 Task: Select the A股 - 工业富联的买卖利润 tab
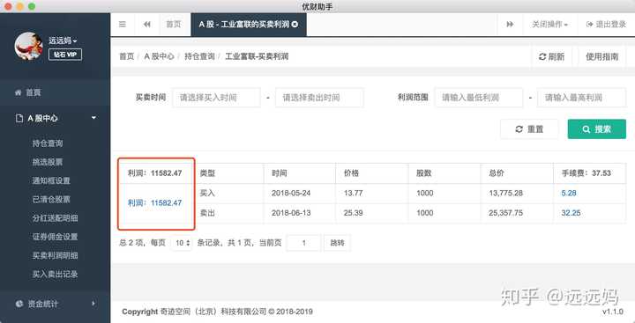point(249,25)
